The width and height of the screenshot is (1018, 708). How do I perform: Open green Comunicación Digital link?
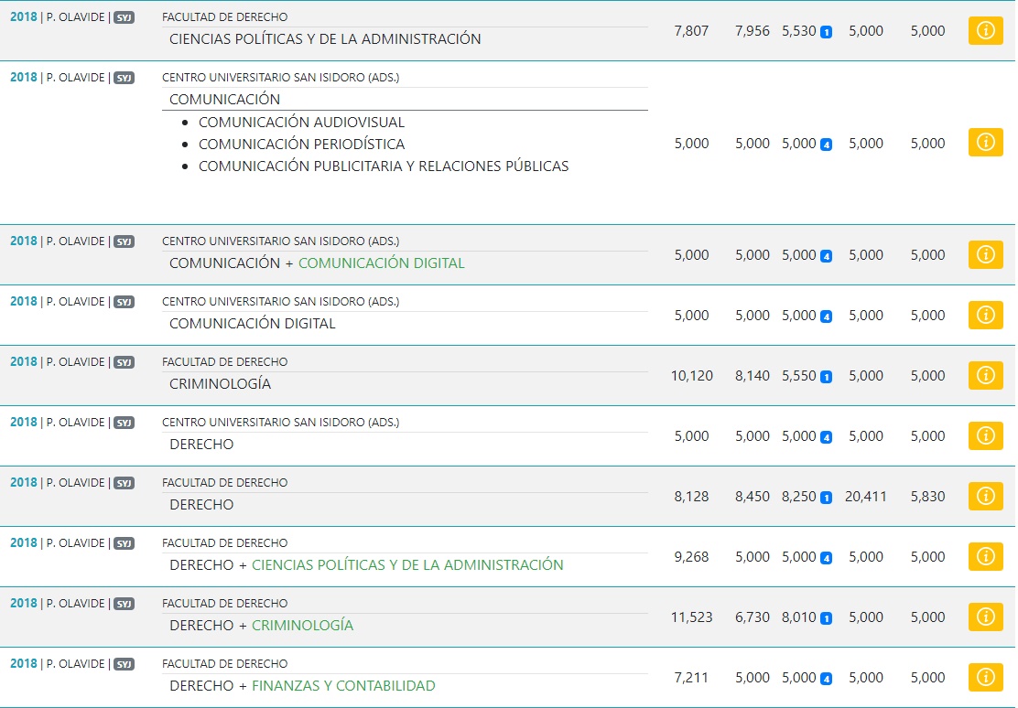(381, 263)
